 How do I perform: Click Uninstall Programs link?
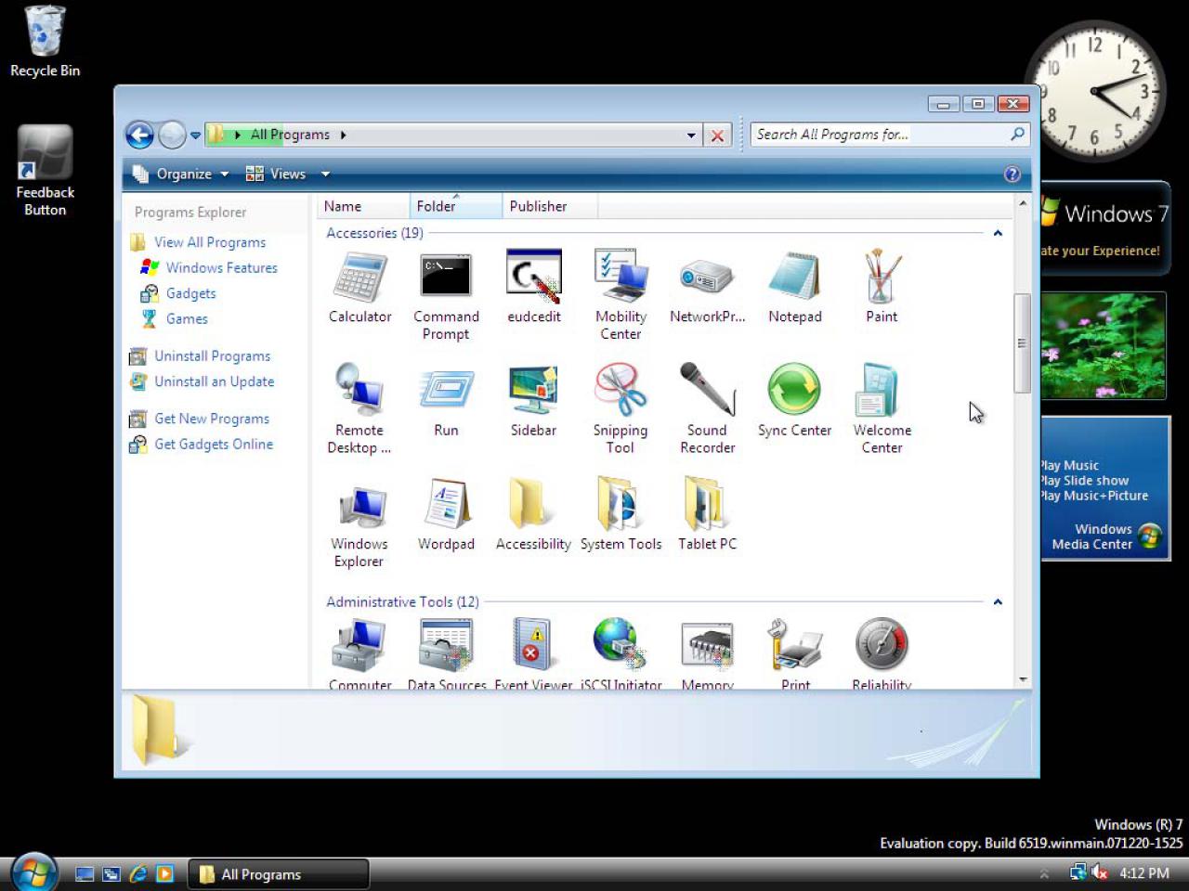213,355
